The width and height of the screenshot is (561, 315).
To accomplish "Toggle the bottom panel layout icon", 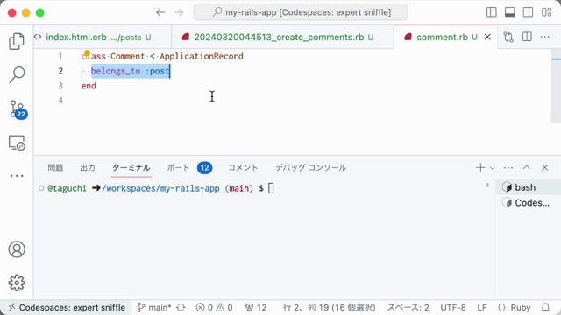I will pos(510,12).
